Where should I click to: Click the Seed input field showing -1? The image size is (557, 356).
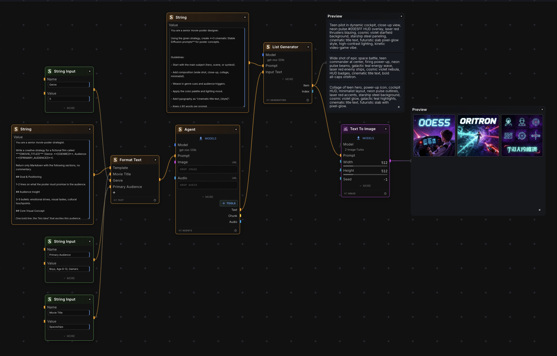tap(382, 179)
